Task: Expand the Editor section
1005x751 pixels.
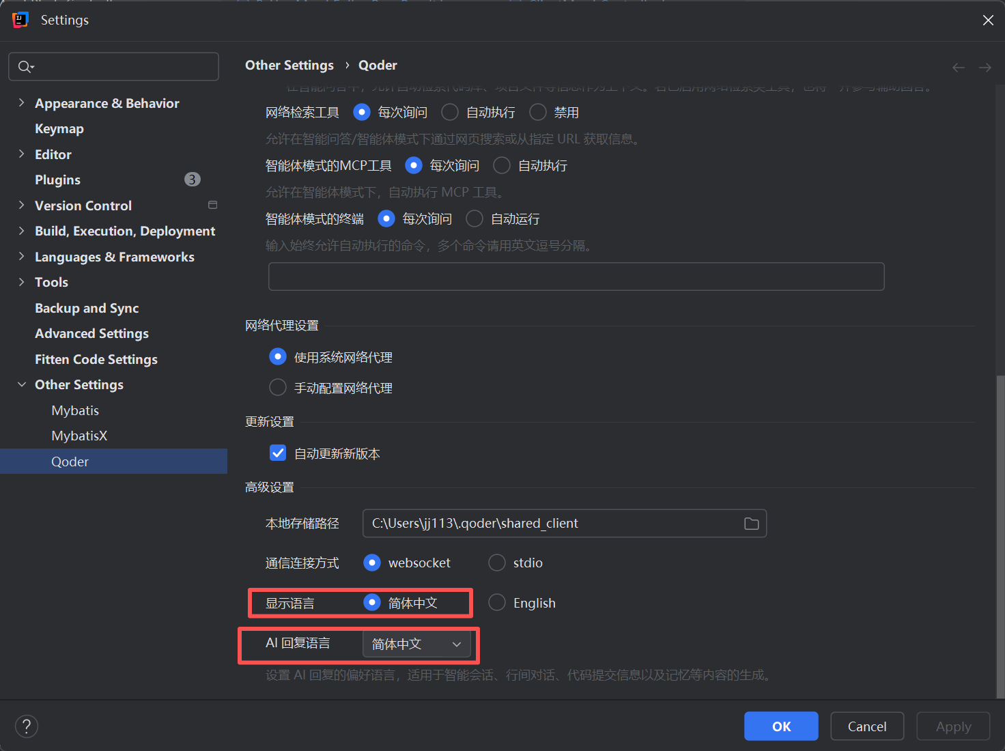Action: tap(21, 154)
